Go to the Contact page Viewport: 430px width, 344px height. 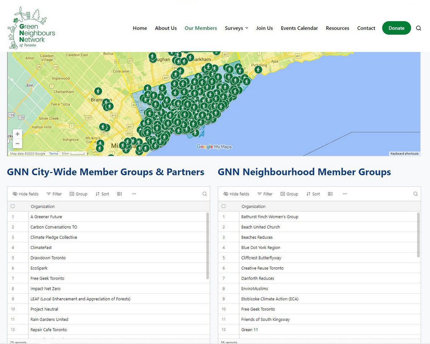point(366,28)
